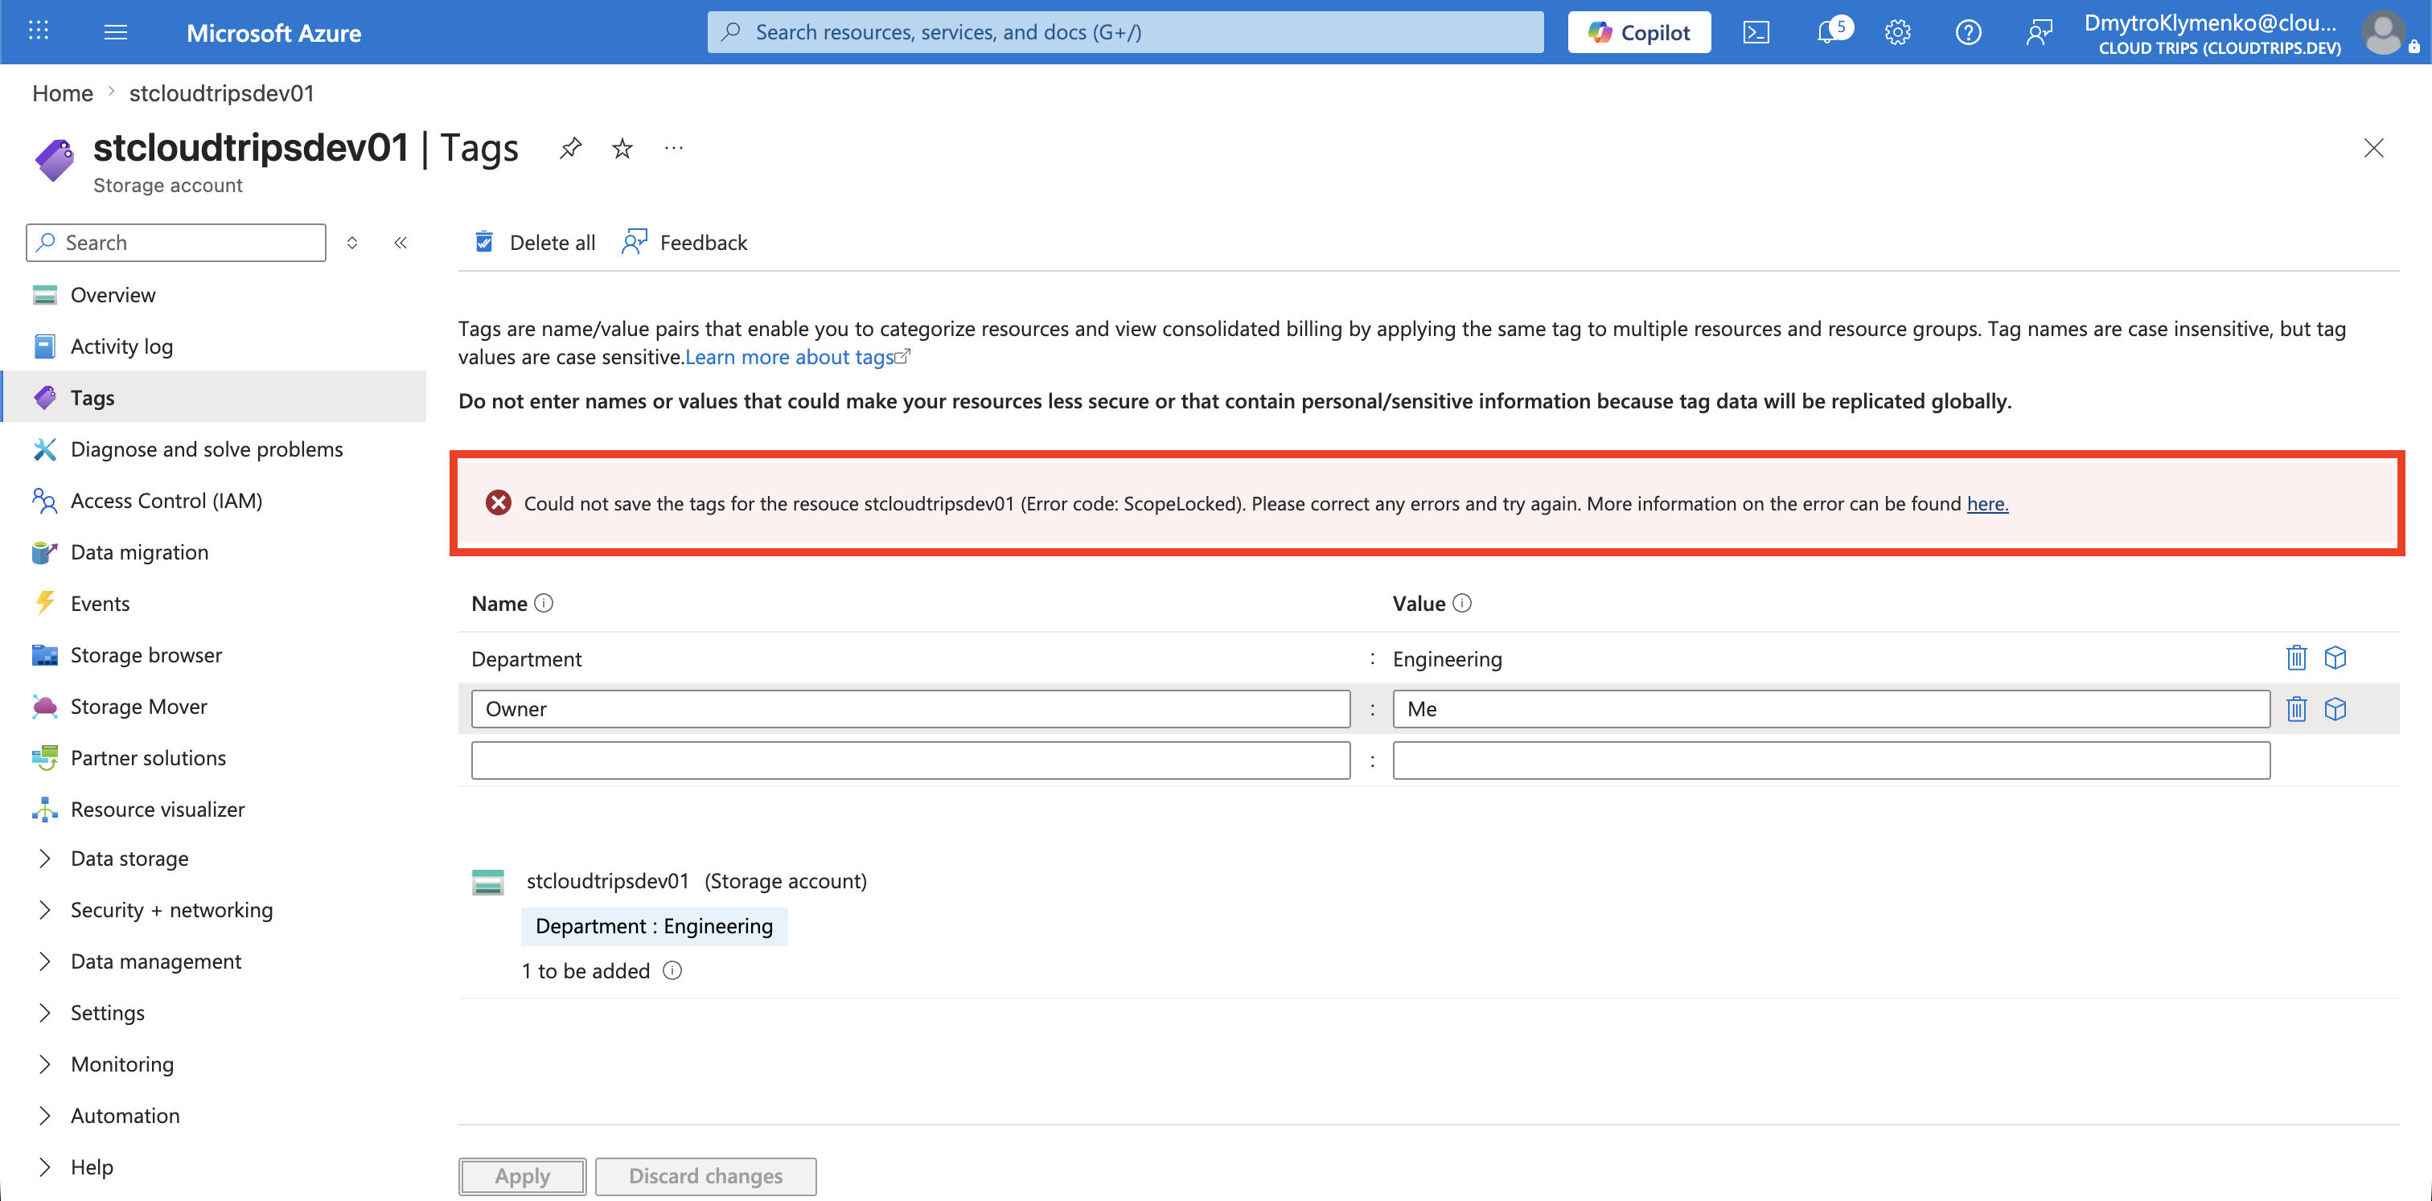The height and width of the screenshot is (1201, 2432).
Task: Show info for 1 to be added
Action: (x=672, y=969)
